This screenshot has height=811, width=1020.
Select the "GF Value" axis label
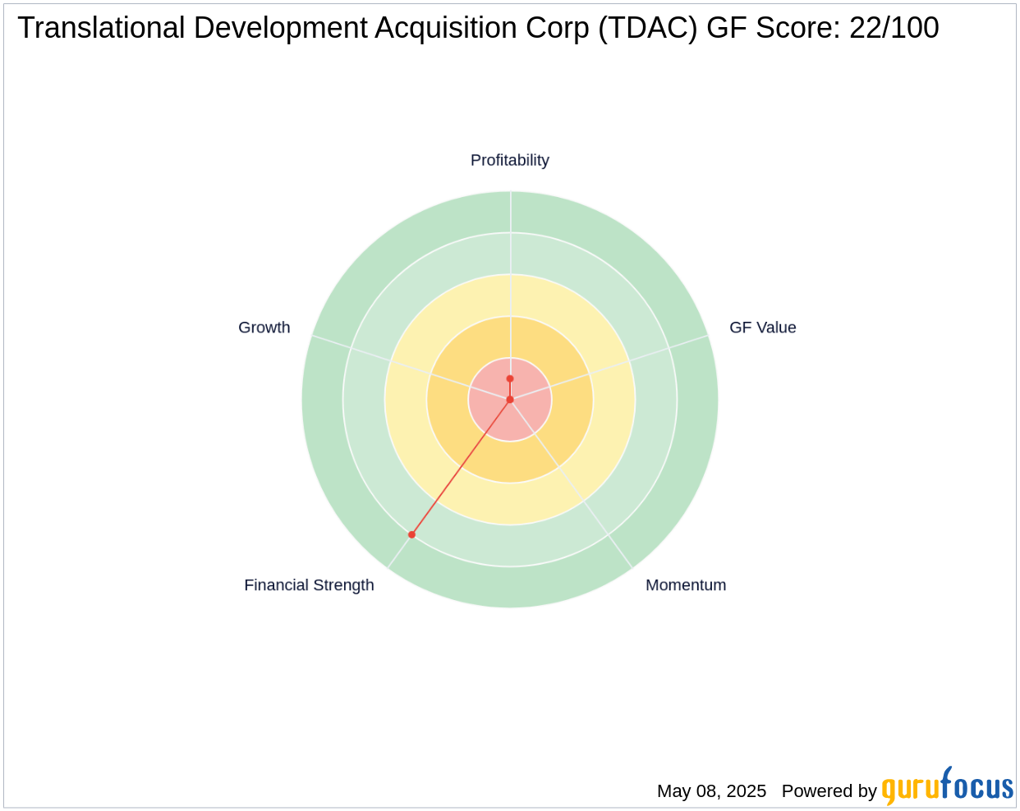[763, 328]
